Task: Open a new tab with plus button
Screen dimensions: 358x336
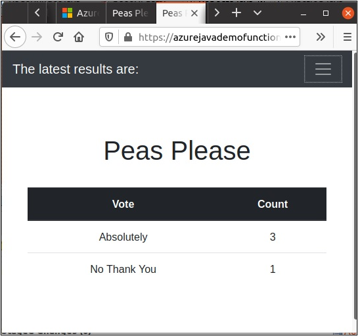Action: (x=236, y=12)
